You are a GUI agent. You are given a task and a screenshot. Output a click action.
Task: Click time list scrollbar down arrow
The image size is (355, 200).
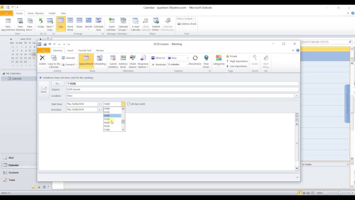click(123, 129)
